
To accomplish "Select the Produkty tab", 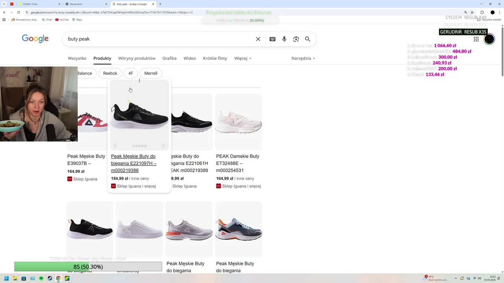I will point(102,58).
